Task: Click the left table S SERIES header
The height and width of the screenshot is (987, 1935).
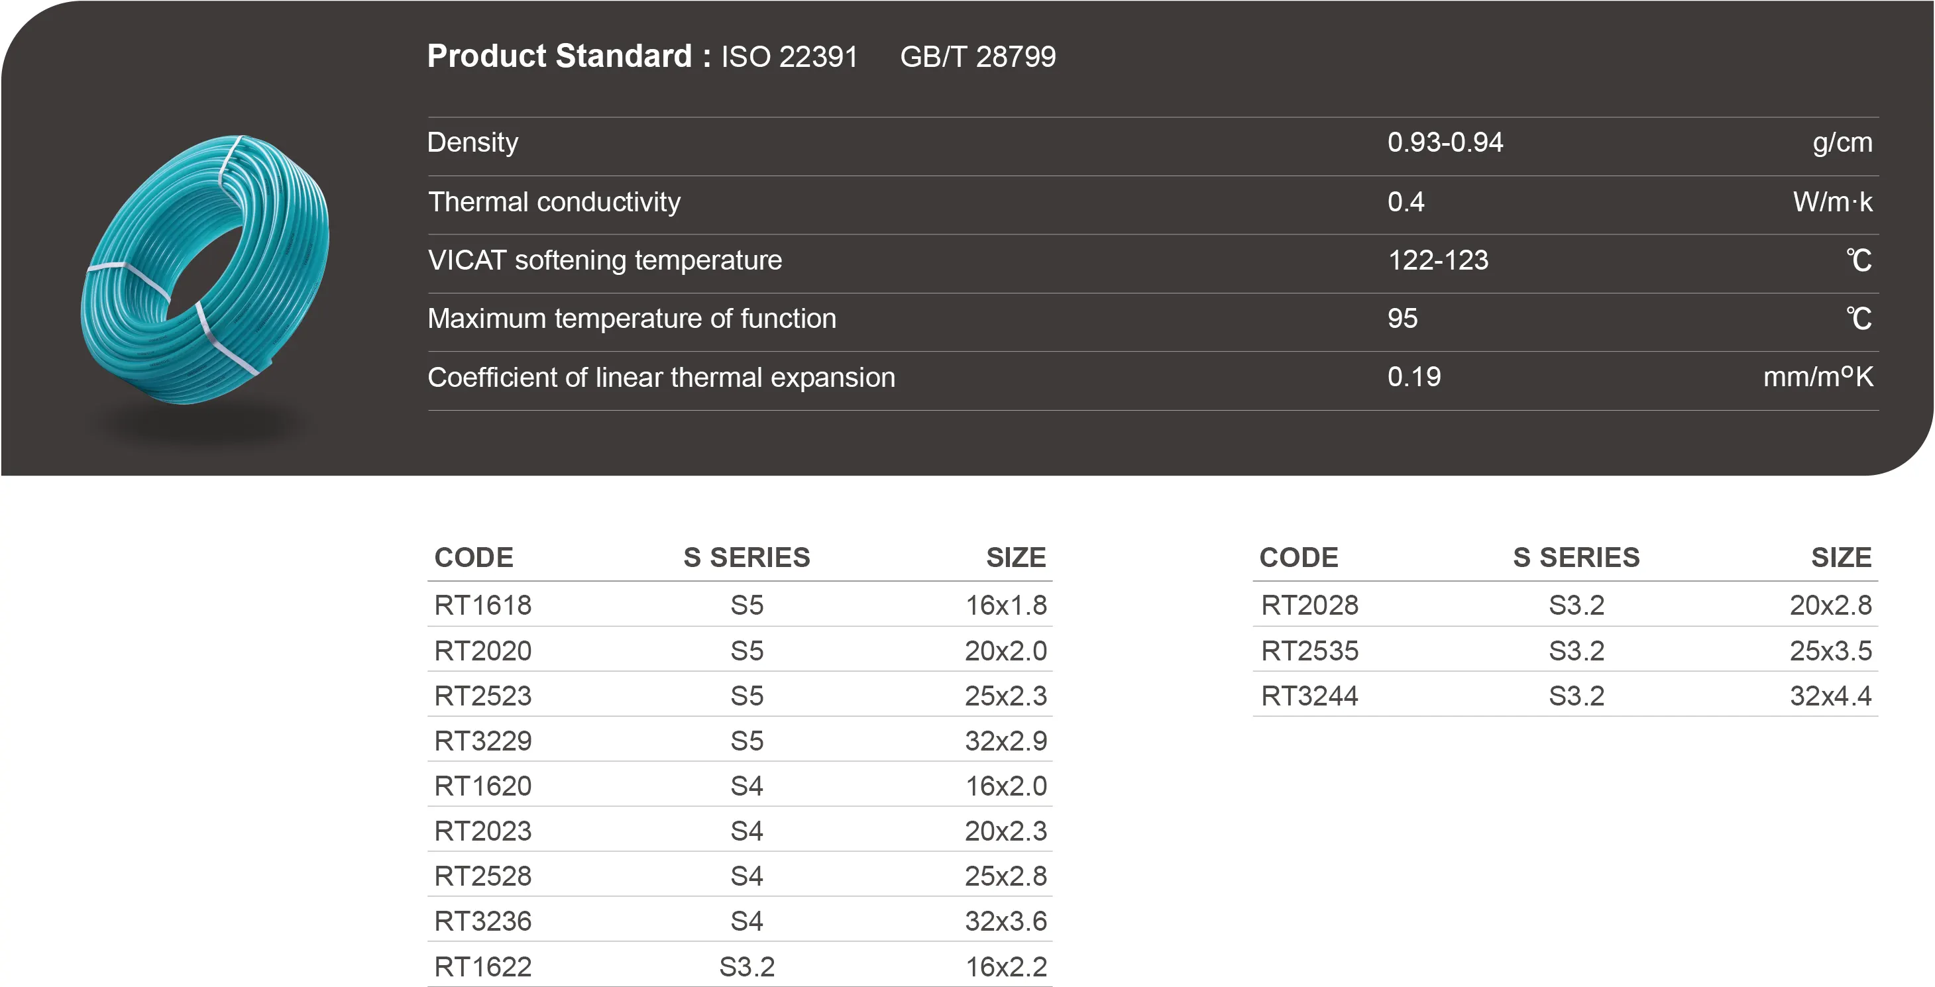Action: pos(746,557)
